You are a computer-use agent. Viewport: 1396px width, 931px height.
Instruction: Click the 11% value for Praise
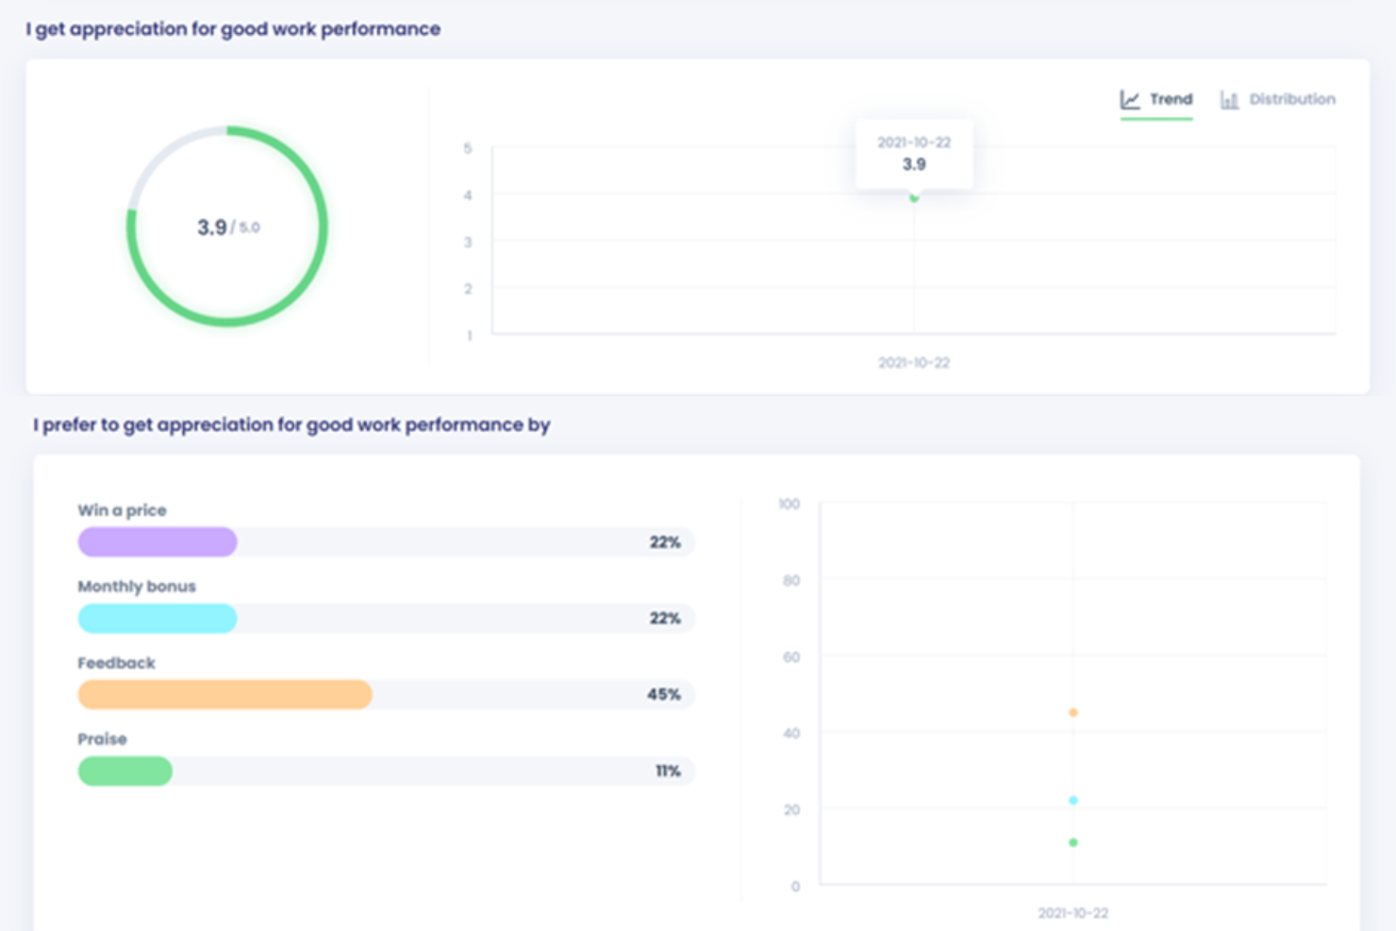pyautogui.click(x=668, y=772)
